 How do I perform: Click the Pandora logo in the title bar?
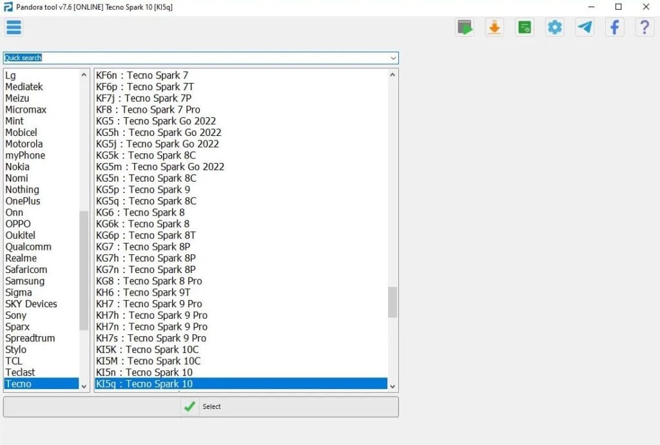click(8, 7)
